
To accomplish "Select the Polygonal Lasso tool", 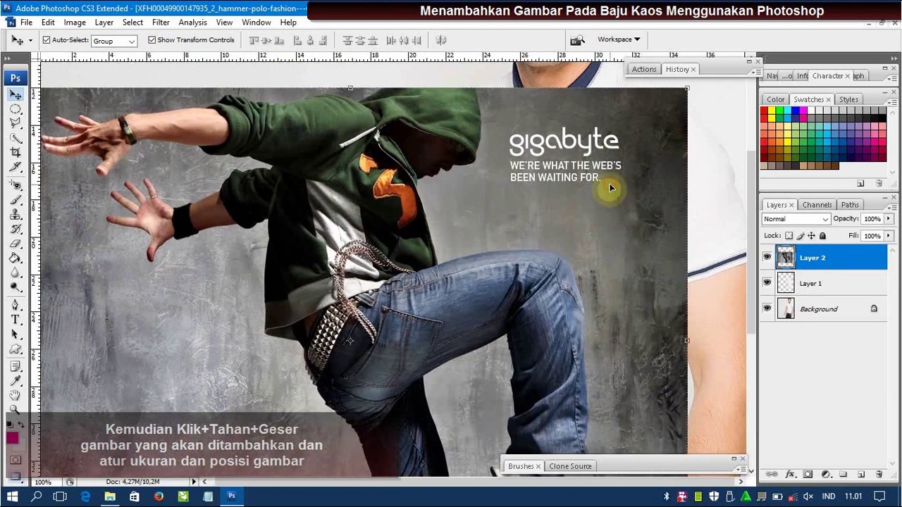I will [x=16, y=123].
